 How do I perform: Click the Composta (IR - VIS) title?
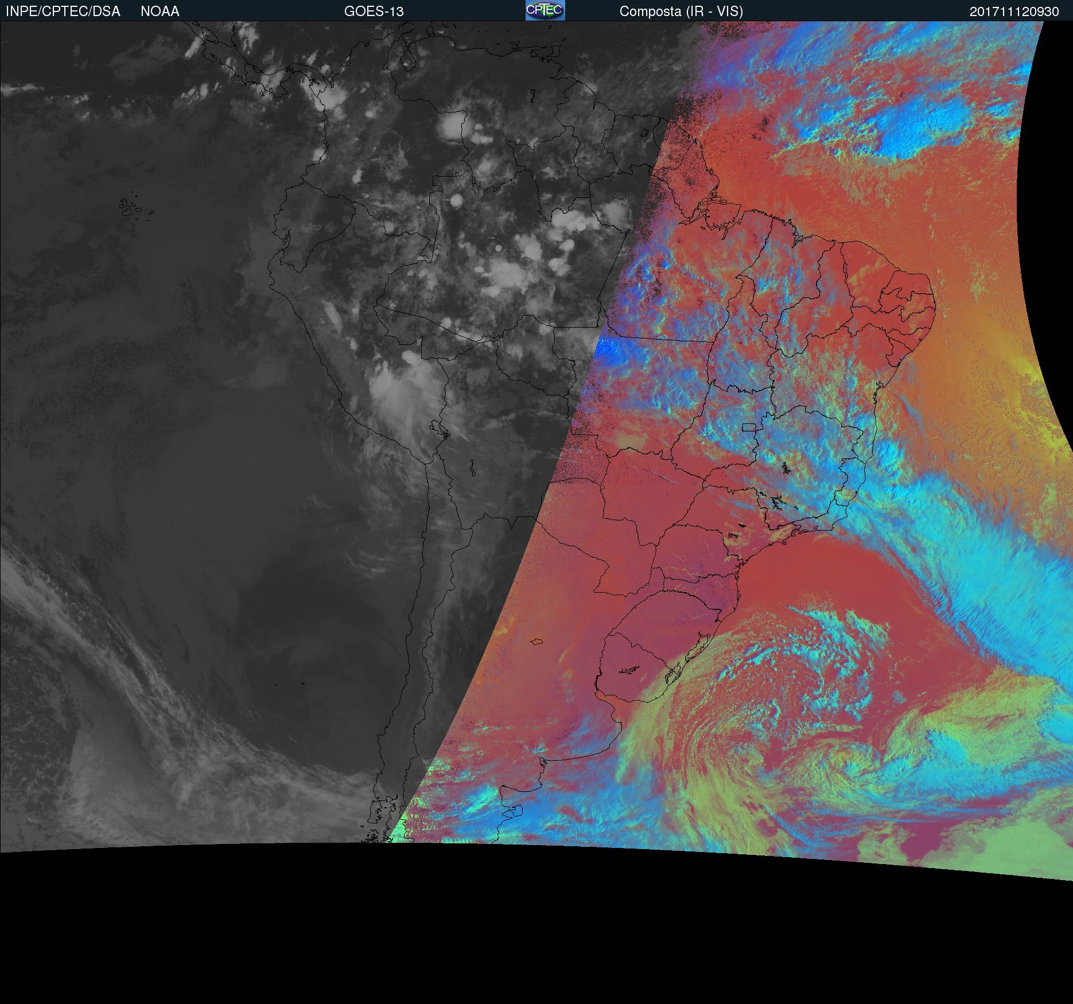click(x=681, y=11)
